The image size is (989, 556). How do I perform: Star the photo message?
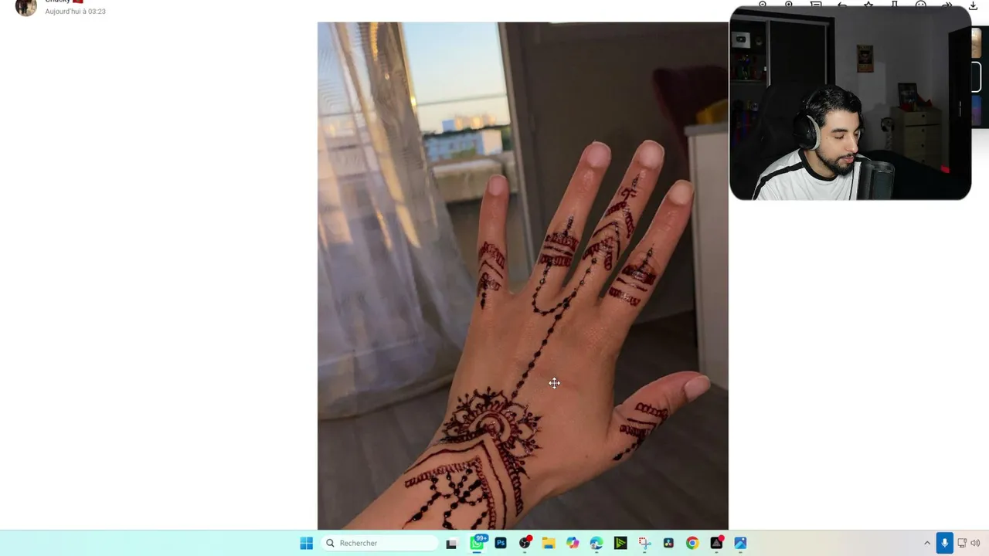[868, 4]
